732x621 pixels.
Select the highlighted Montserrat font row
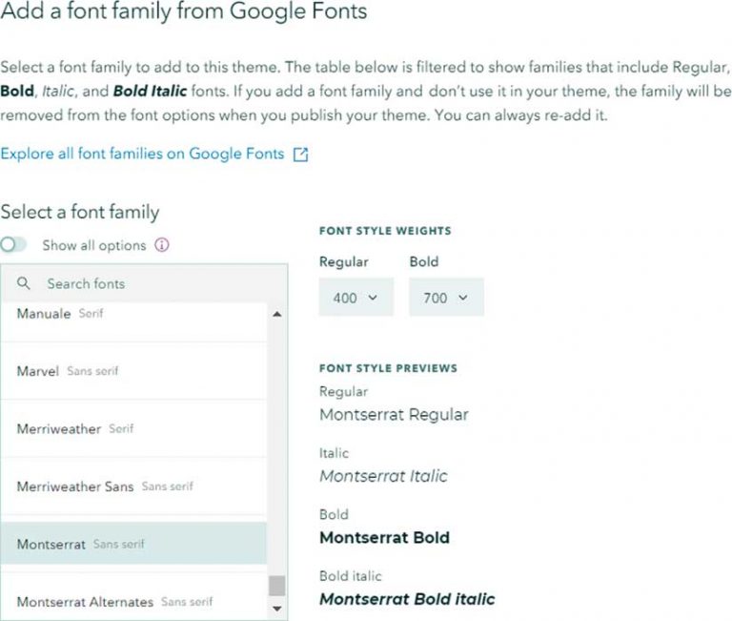(133, 544)
